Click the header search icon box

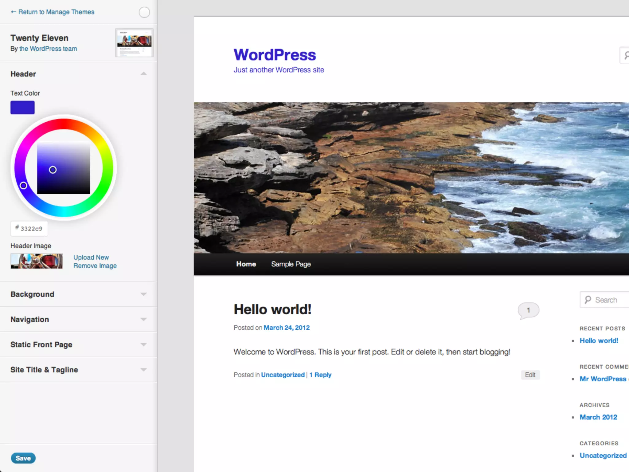point(625,55)
